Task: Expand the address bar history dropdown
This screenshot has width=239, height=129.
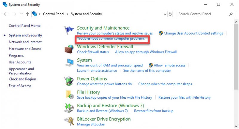Action: pos(165,14)
